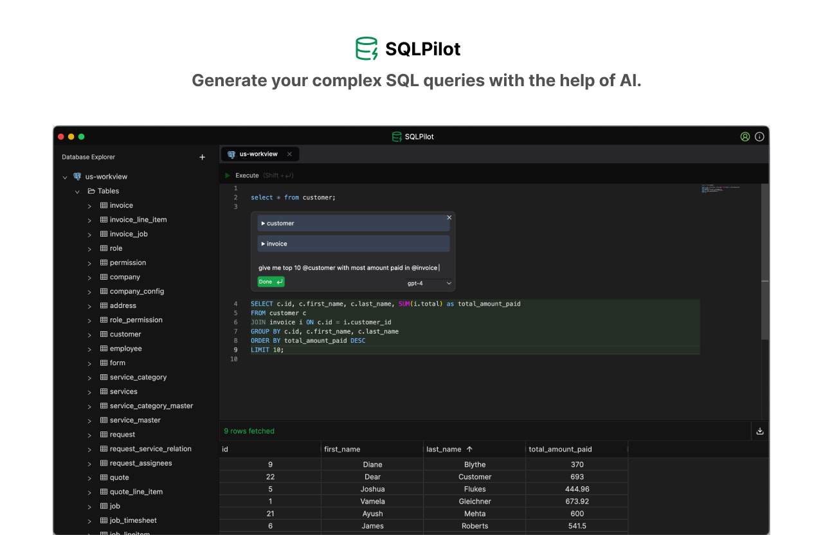Click the info icon in the title bar
This screenshot has height=535, width=823.
point(759,136)
